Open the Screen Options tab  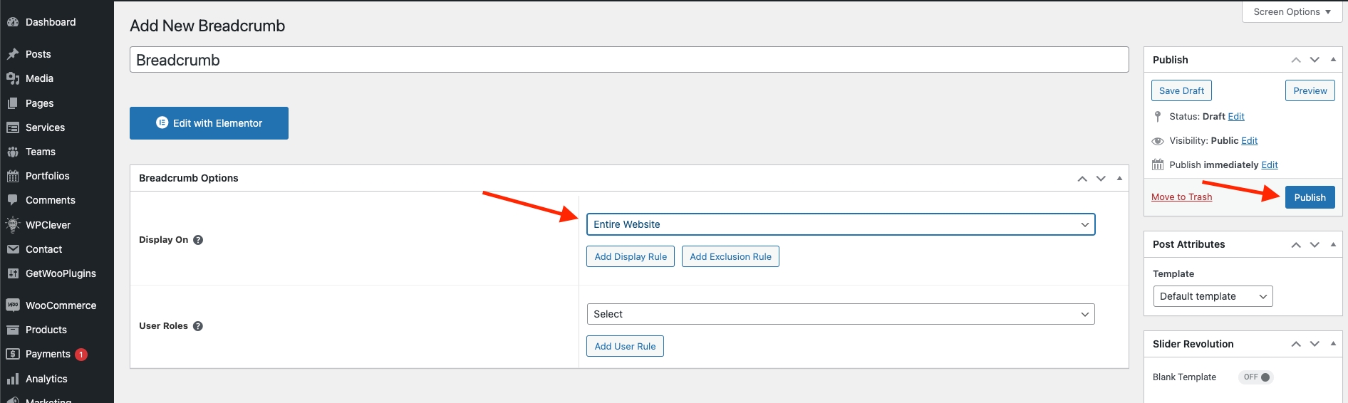point(1292,12)
